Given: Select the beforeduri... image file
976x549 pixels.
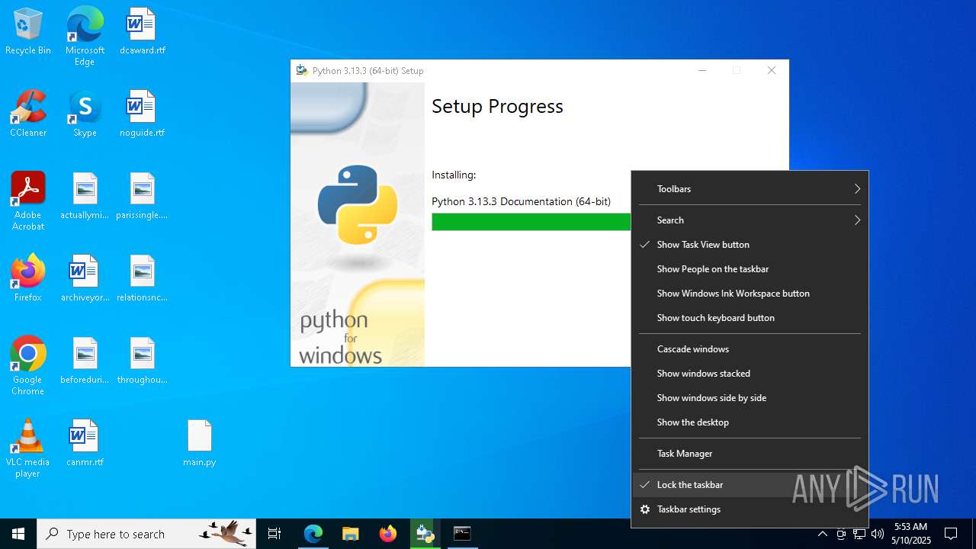Looking at the screenshot, I should pos(85,361).
